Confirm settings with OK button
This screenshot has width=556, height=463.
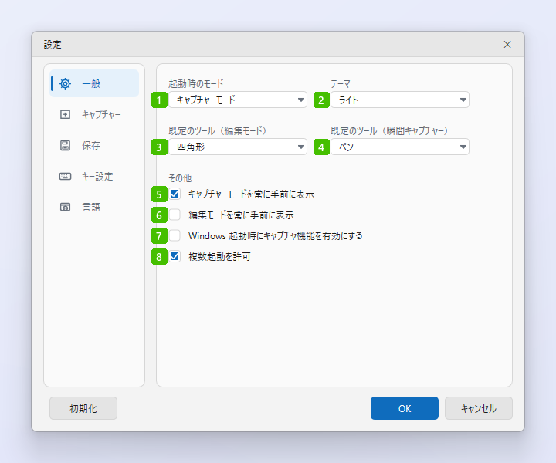404,408
